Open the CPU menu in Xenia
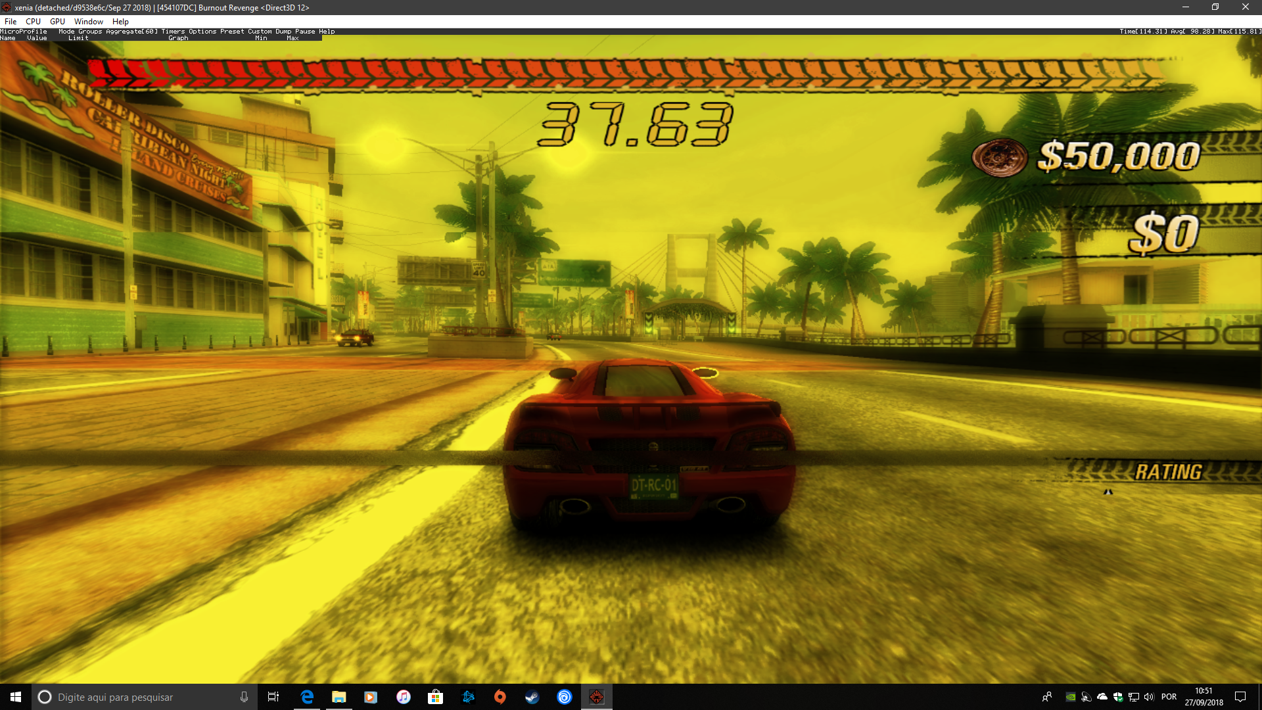Image resolution: width=1262 pixels, height=710 pixels. (x=33, y=21)
